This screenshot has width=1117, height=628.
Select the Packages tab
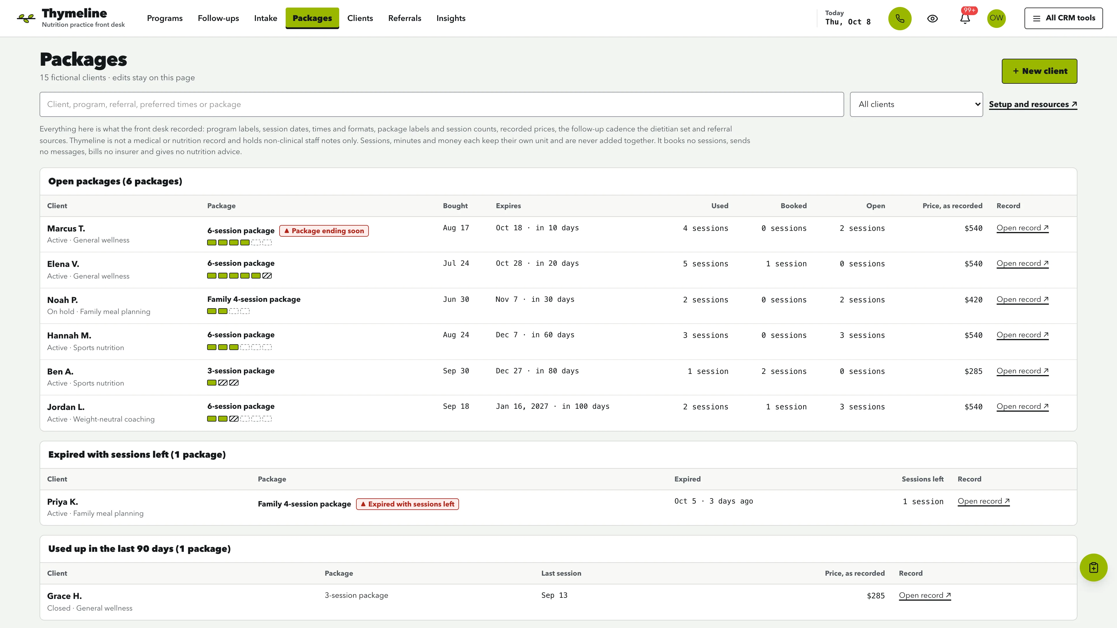click(x=312, y=18)
